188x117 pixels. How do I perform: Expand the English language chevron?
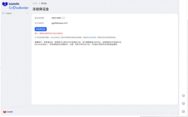click(x=28, y=13)
